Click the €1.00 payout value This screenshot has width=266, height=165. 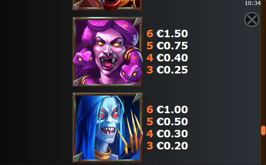[x=172, y=109]
